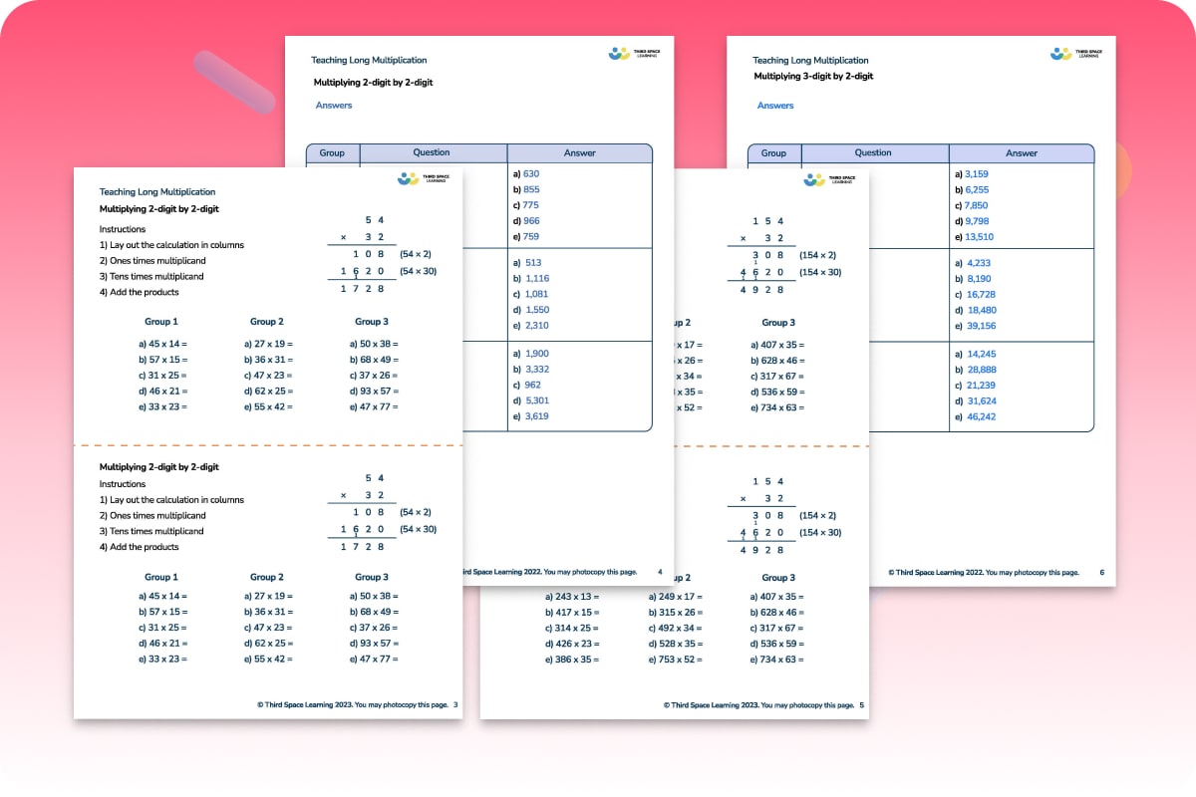Select answer option 'e) 13,510'
Screen dimensions: 1196x797
tap(977, 237)
